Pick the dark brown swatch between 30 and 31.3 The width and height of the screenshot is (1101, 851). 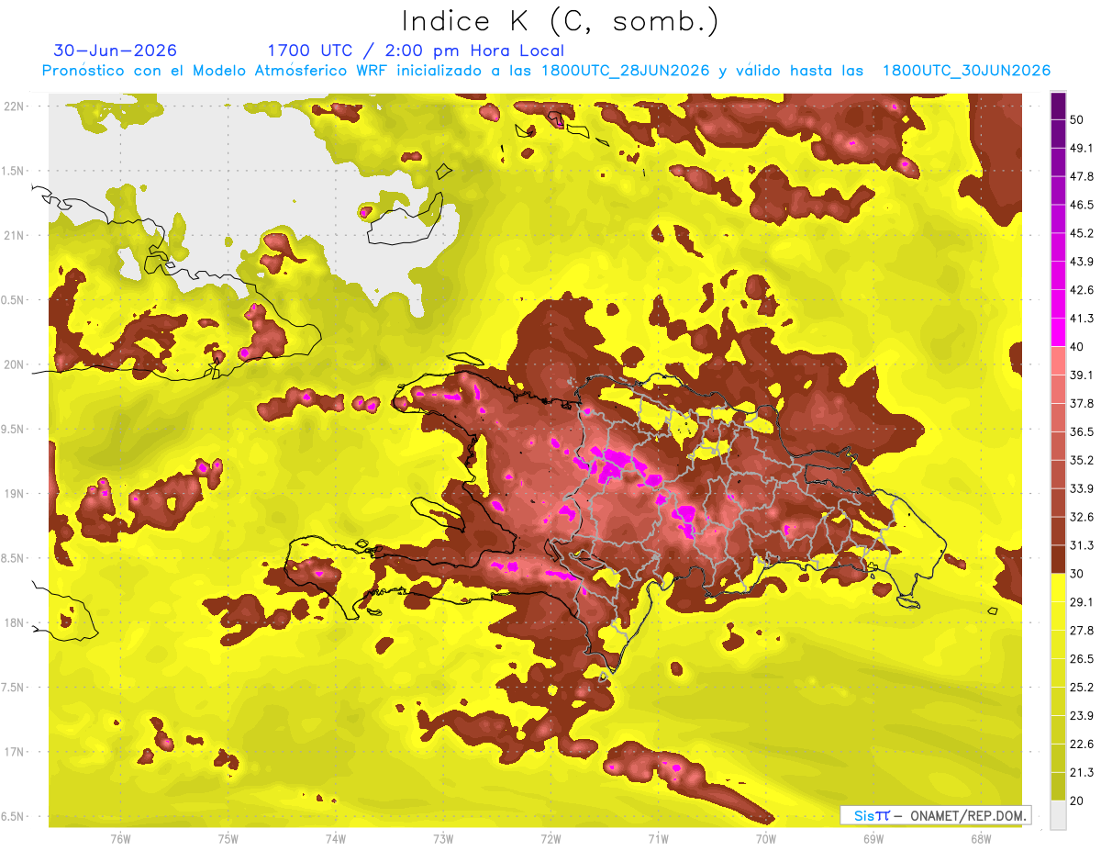tap(1058, 559)
